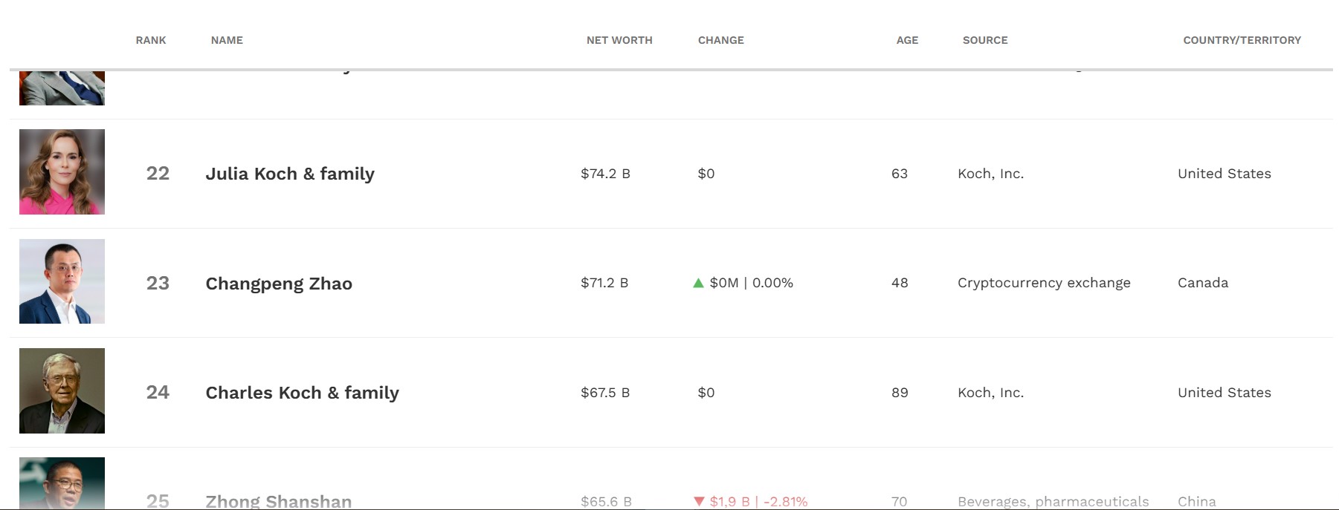This screenshot has width=1339, height=510.
Task: Click the CHANGE column header
Action: coord(720,40)
